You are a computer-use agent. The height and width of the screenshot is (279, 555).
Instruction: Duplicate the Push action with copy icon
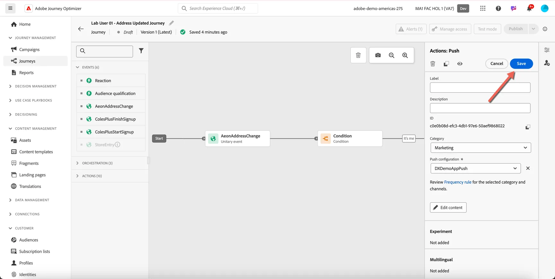point(446,63)
